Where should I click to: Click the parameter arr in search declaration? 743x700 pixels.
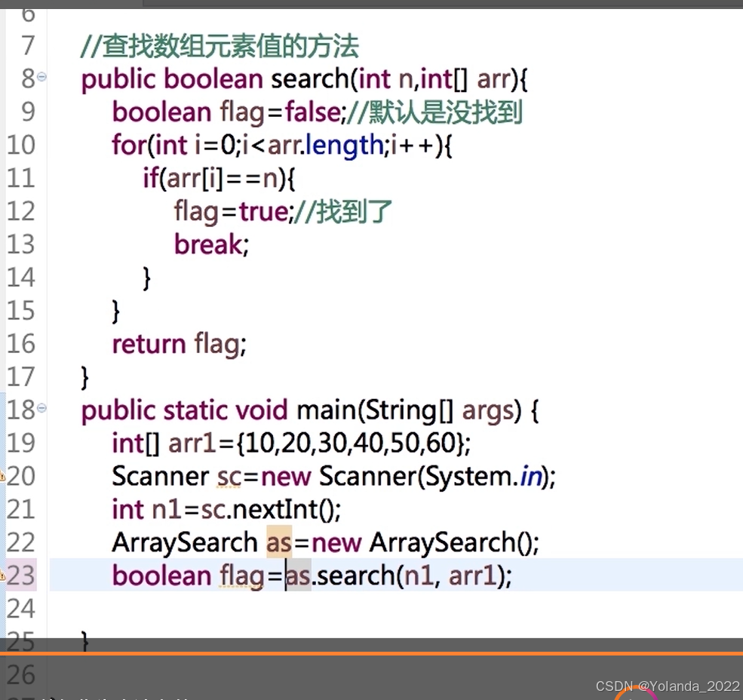tap(493, 80)
